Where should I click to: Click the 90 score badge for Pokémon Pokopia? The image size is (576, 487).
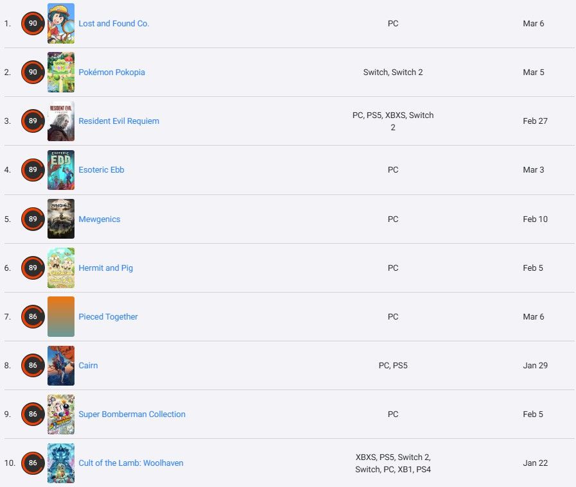pyautogui.click(x=33, y=73)
